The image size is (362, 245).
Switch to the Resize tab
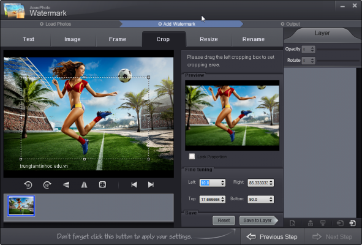coord(209,39)
